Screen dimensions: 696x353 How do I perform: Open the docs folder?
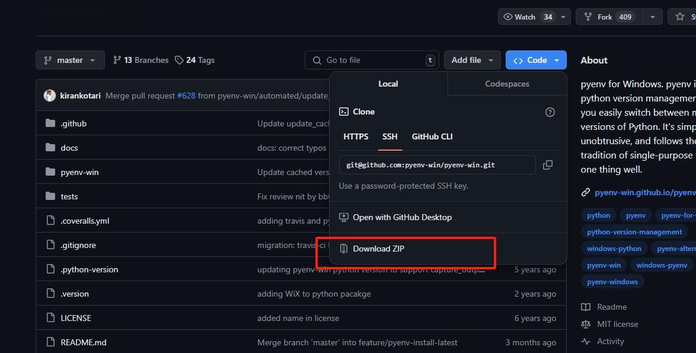pyautogui.click(x=69, y=148)
